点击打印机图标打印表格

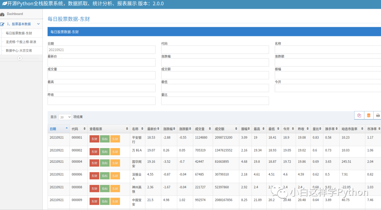click(378, 115)
